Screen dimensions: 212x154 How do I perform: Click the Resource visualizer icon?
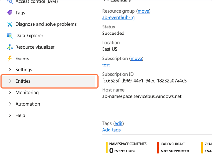click(x=10, y=47)
